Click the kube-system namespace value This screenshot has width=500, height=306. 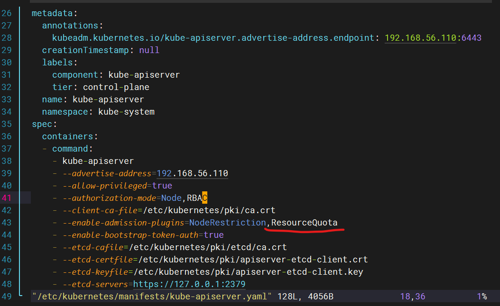coord(126,112)
